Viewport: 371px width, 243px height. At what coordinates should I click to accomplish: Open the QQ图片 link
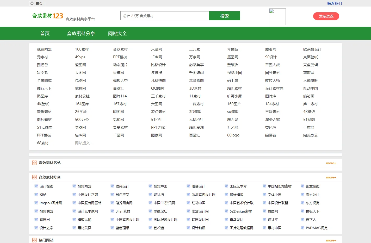pos(158,88)
